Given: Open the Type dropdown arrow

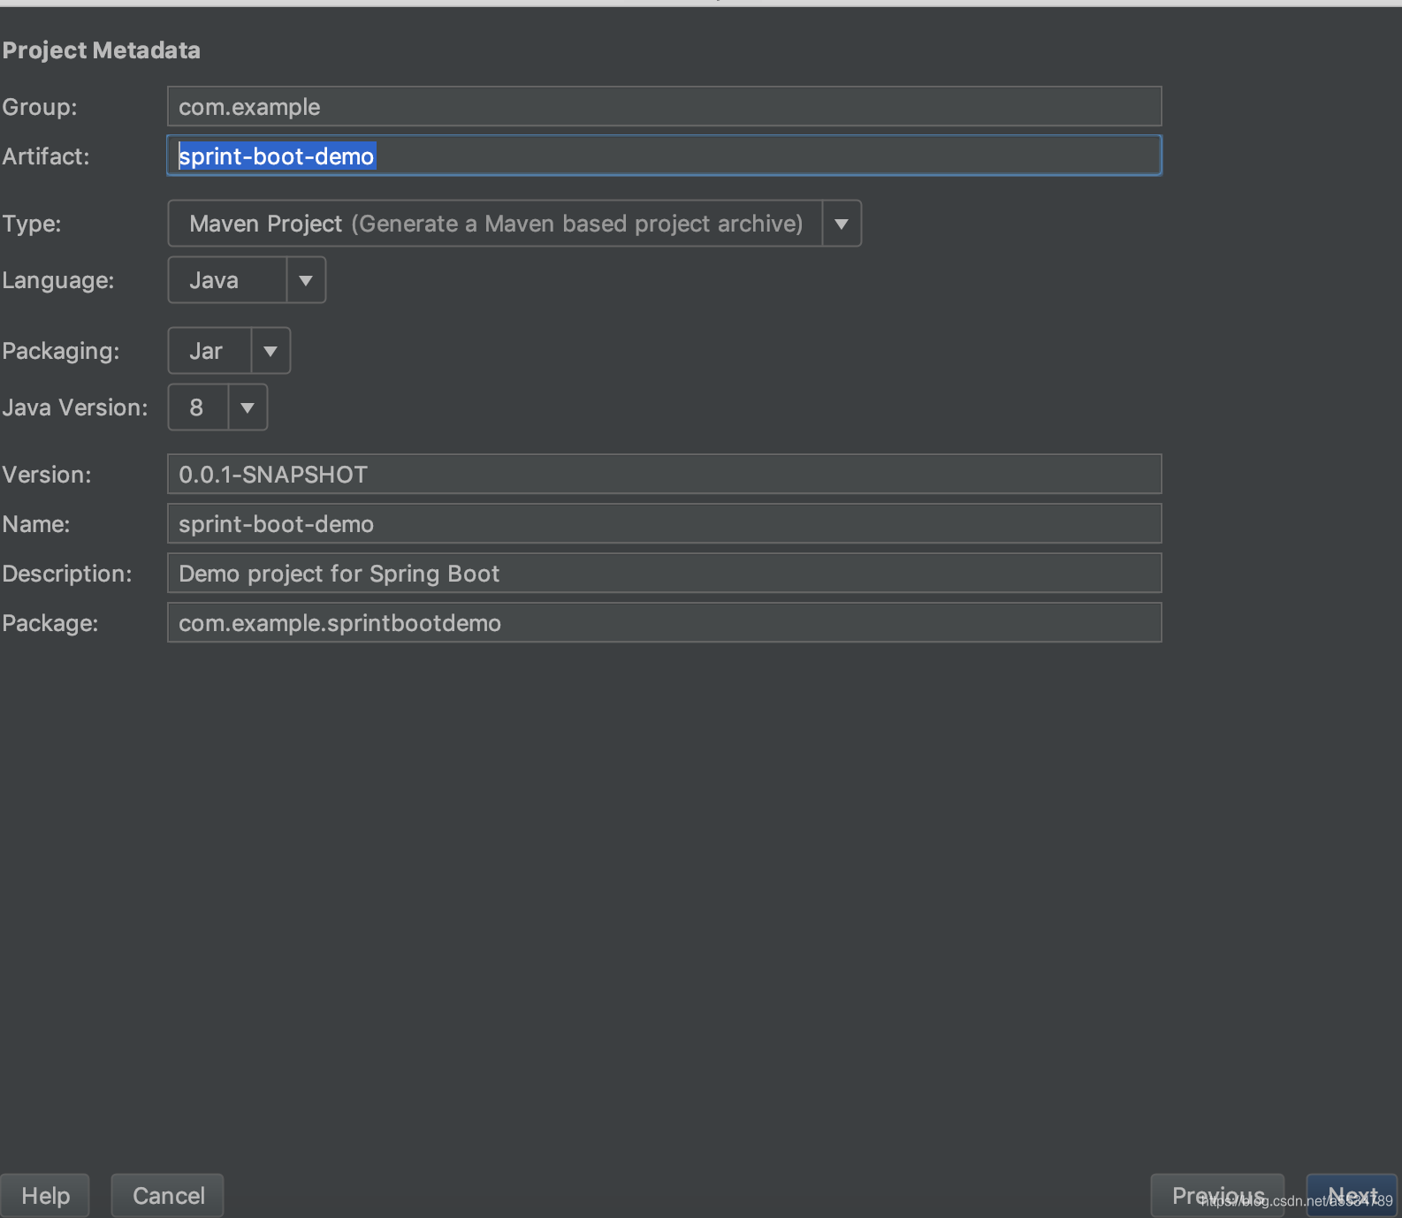Looking at the screenshot, I should (842, 224).
